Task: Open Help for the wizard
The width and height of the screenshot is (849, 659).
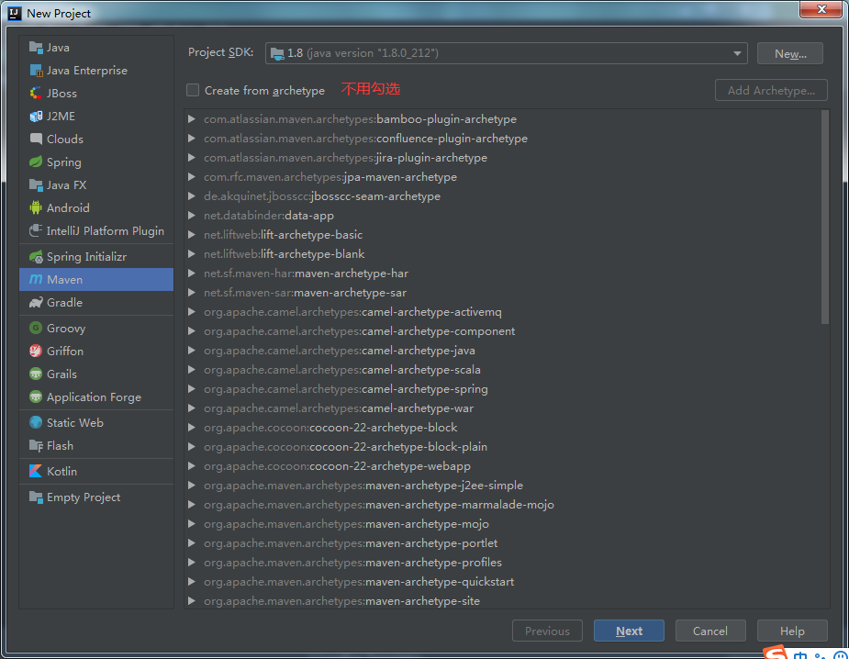Action: click(x=792, y=631)
